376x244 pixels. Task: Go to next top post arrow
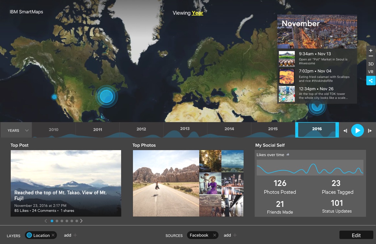[82, 221]
